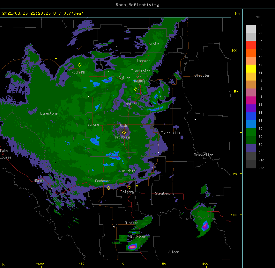Click the 45 value in the dBZ legend
Viewport: 275px width, 268px height.
(x=260, y=89)
